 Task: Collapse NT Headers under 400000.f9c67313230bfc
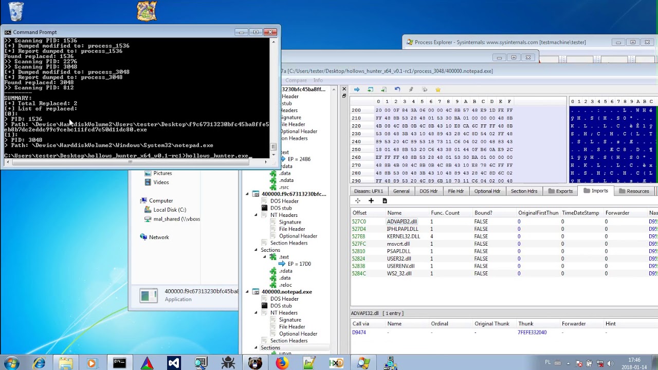(256, 215)
